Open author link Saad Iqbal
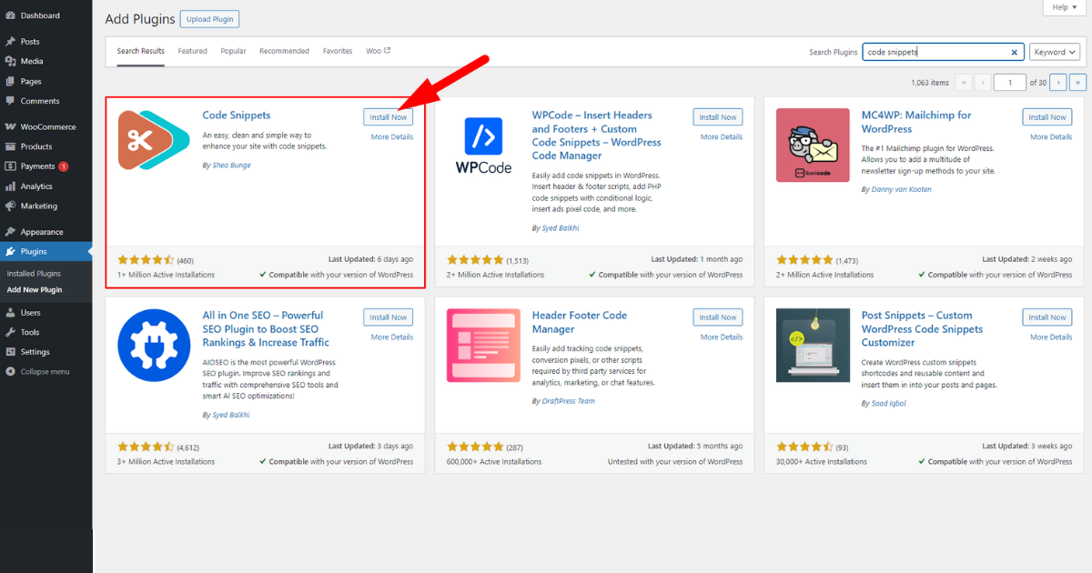The image size is (1092, 573). click(x=888, y=404)
